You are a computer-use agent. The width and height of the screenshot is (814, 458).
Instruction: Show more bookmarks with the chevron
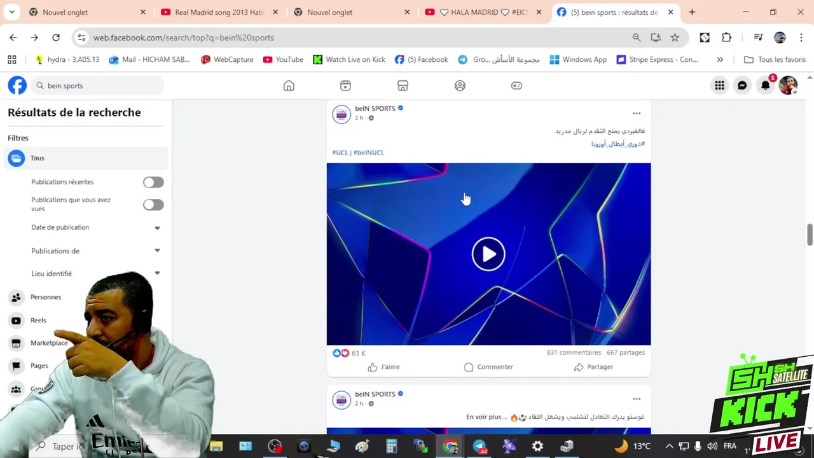point(720,59)
